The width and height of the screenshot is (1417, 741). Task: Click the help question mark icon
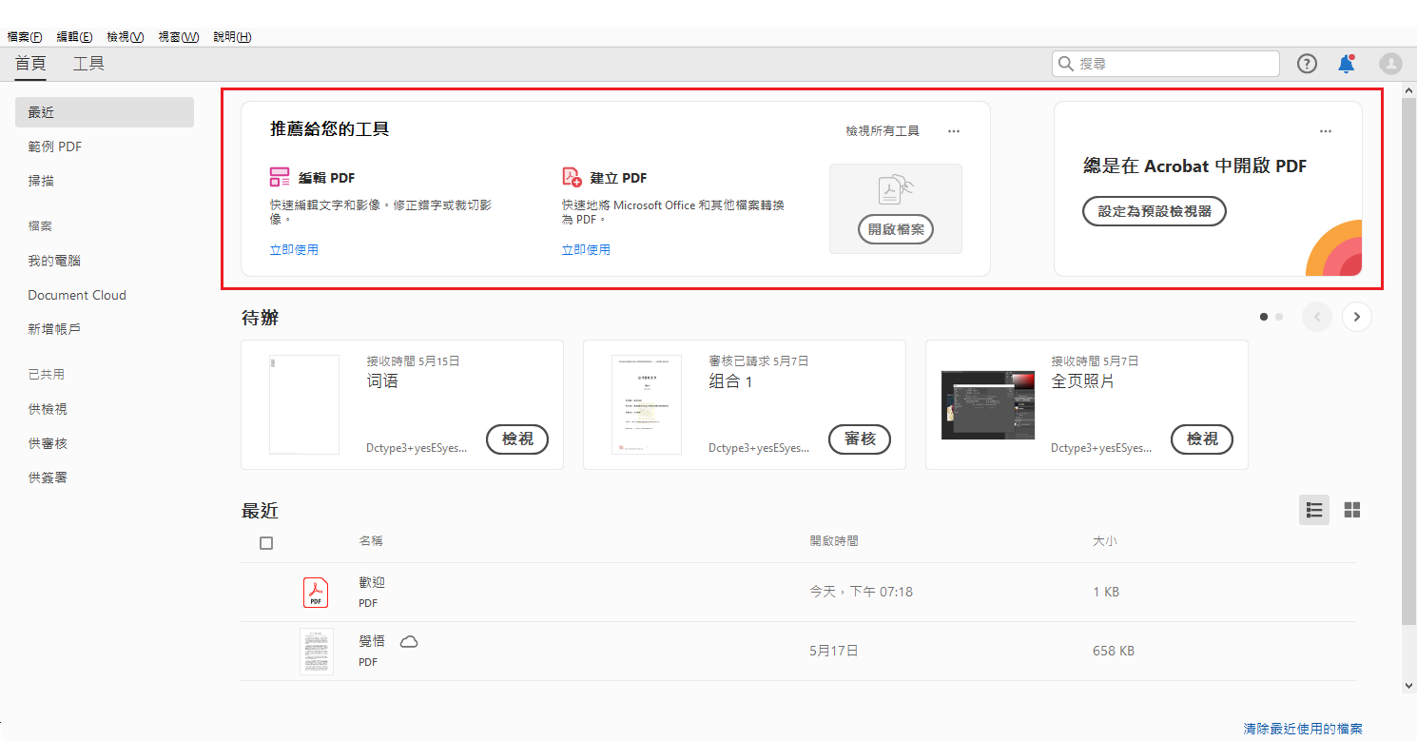pos(1307,64)
